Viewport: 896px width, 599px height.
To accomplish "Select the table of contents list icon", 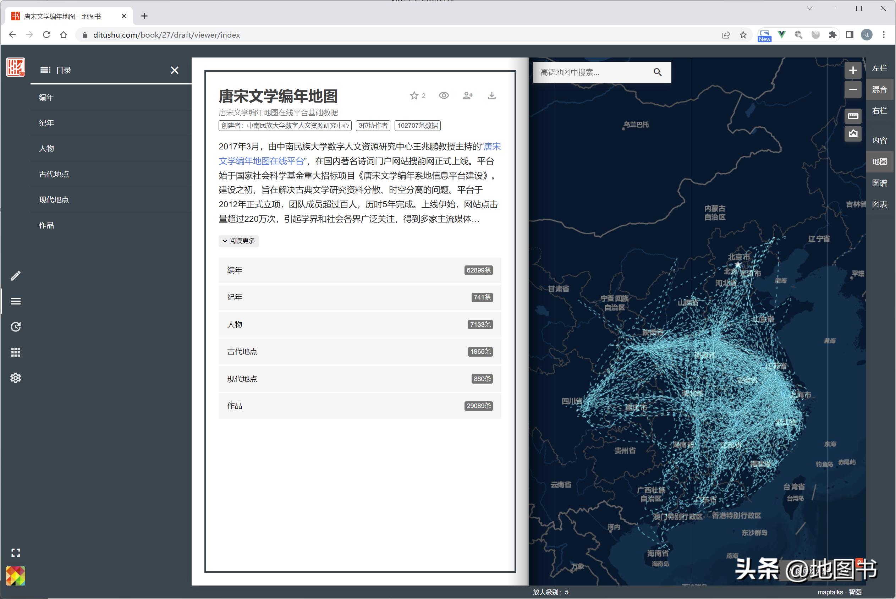I will [x=16, y=301].
